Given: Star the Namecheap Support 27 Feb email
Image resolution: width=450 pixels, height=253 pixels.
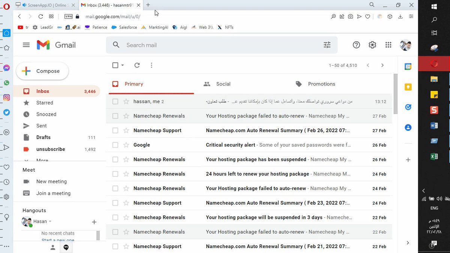Looking at the screenshot, I should pos(126,130).
